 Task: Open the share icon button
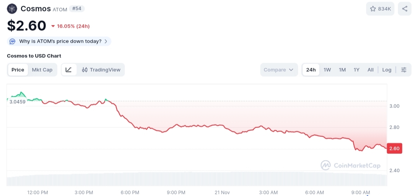[405, 9]
